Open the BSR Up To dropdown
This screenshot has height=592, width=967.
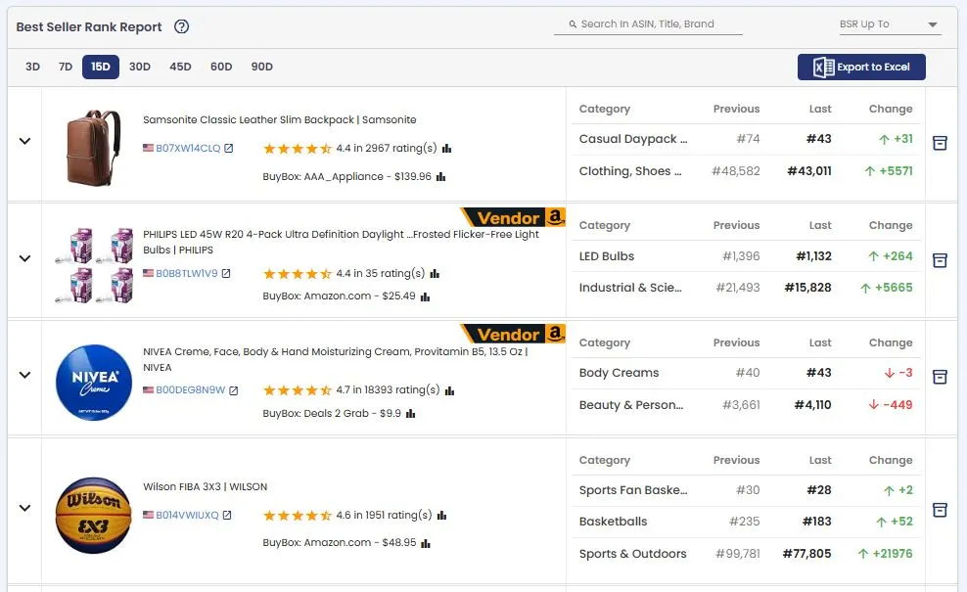[x=890, y=24]
